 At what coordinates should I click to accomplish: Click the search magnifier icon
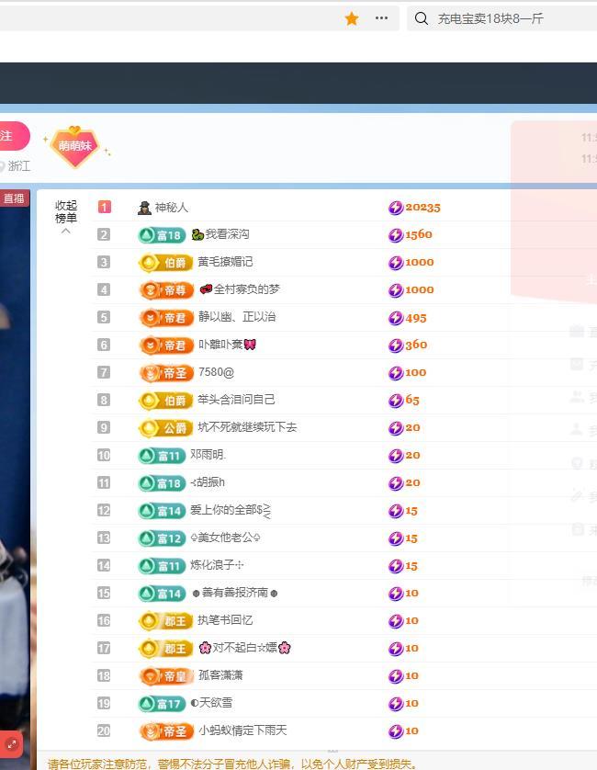pyautogui.click(x=422, y=18)
